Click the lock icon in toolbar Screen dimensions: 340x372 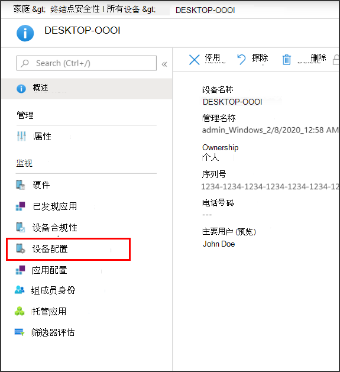pyautogui.click(x=336, y=60)
